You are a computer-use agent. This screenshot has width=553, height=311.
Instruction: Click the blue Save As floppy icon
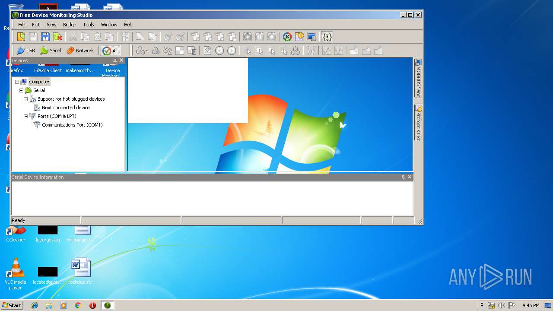(x=45, y=37)
